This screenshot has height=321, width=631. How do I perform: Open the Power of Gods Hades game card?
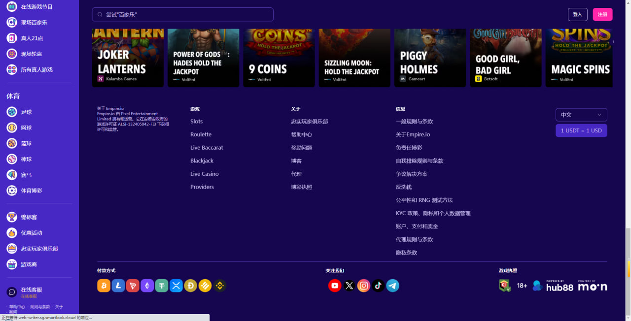point(203,58)
